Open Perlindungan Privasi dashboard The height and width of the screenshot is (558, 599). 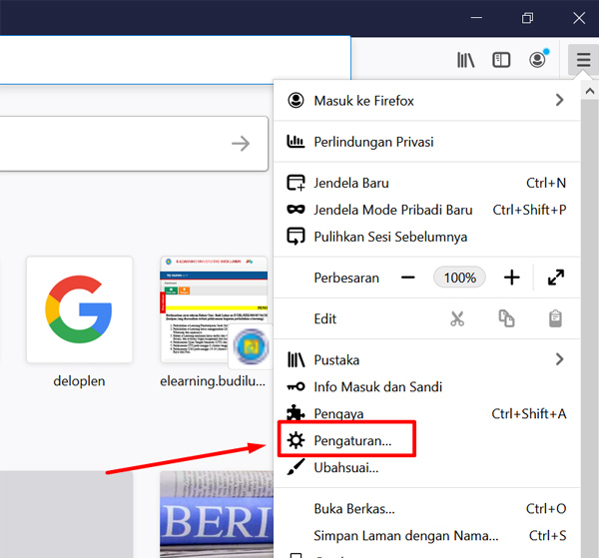426,142
